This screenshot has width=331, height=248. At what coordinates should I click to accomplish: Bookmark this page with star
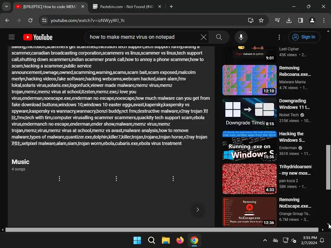(261, 20)
